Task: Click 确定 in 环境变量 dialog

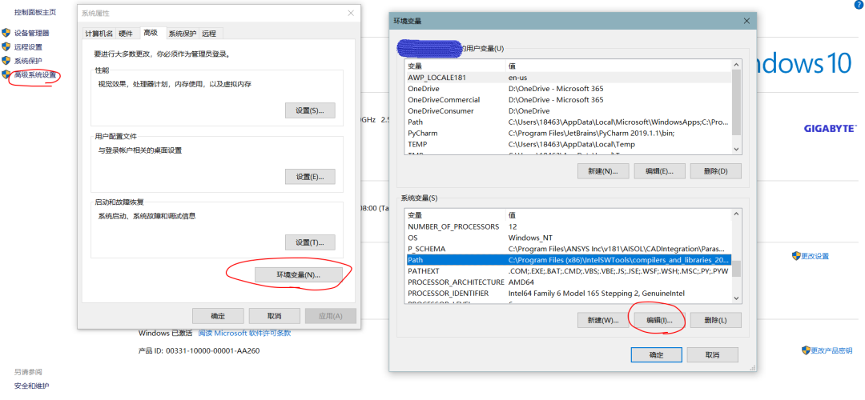Action: click(x=657, y=354)
